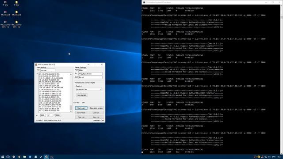
Task: Click the VNC scanner GUI title bar icon
Action: pos(36,64)
